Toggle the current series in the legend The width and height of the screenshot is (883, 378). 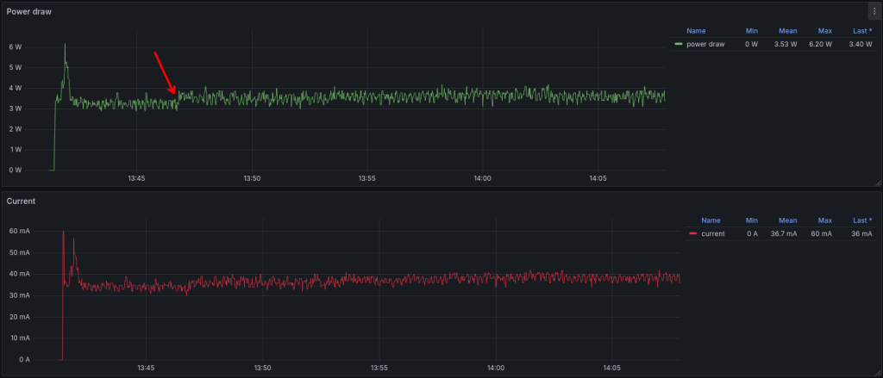[x=713, y=233]
